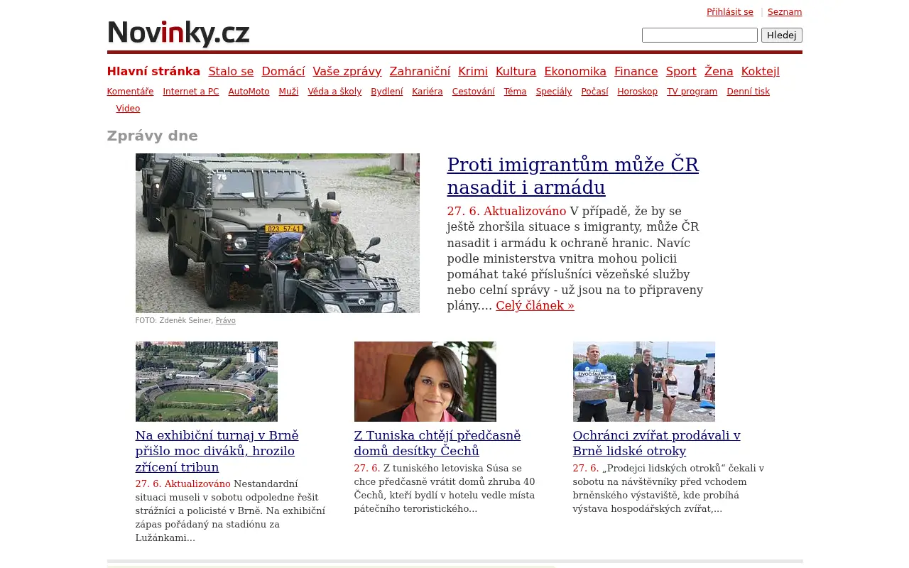Open the Video subsection
The image size is (909, 568).
(x=129, y=109)
